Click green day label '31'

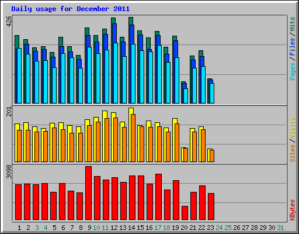[x=280, y=228]
